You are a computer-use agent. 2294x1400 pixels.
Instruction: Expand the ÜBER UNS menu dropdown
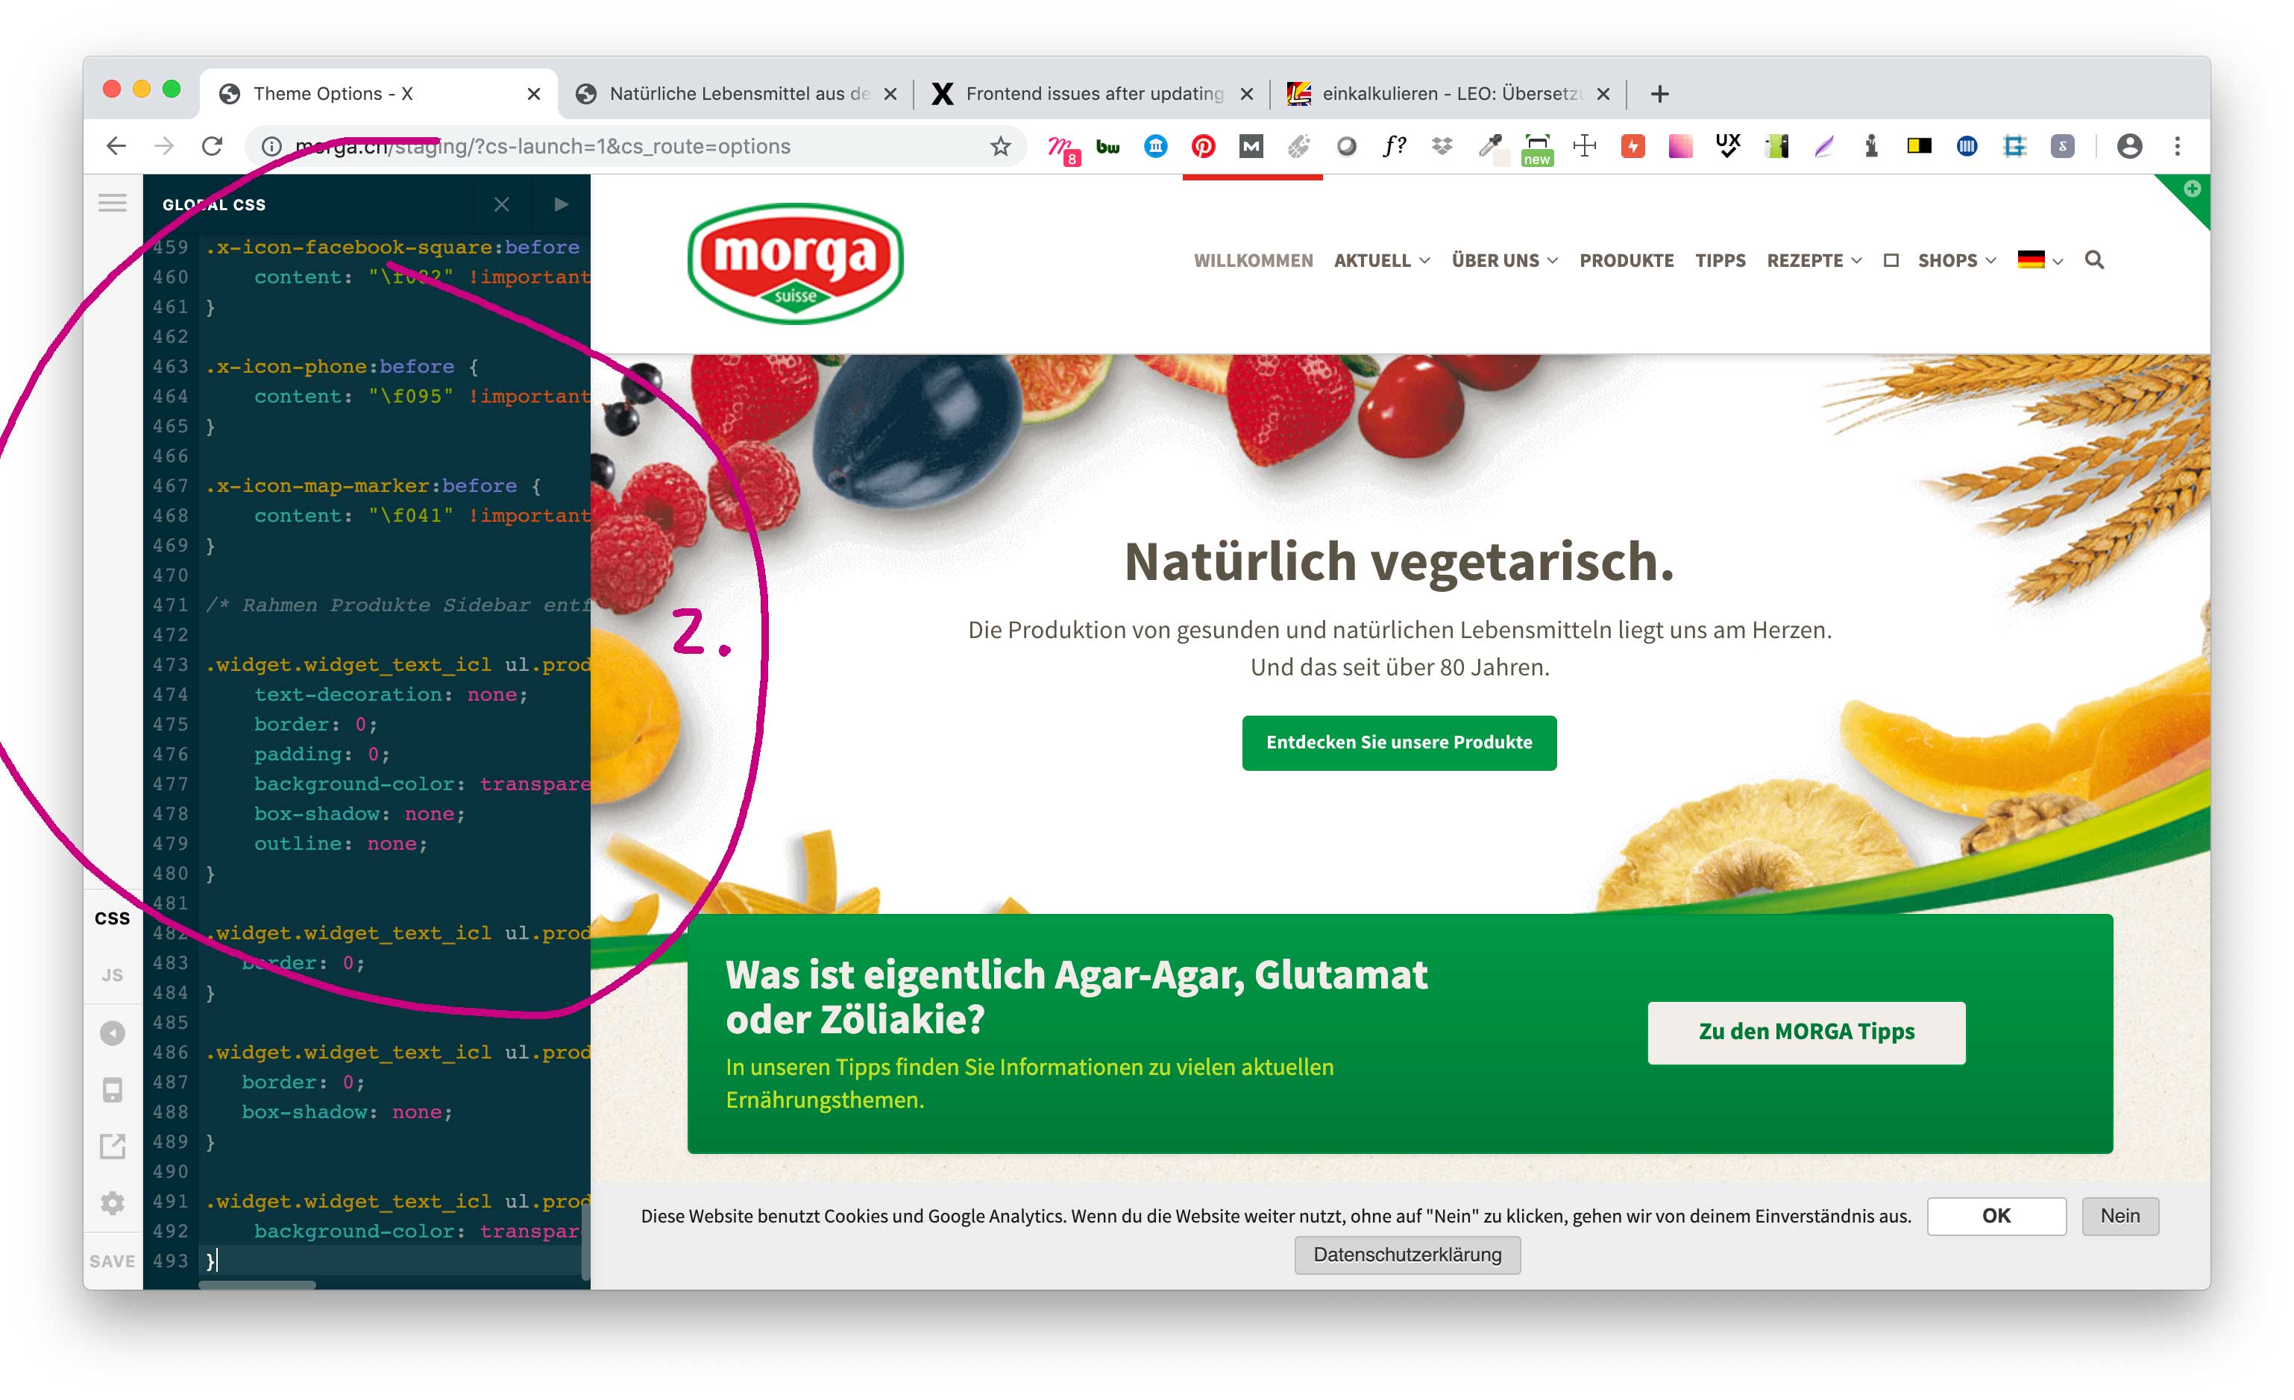tap(1503, 261)
